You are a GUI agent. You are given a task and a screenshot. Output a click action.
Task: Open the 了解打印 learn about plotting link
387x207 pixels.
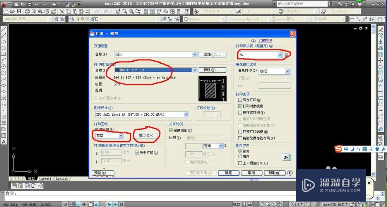[x=265, y=41]
